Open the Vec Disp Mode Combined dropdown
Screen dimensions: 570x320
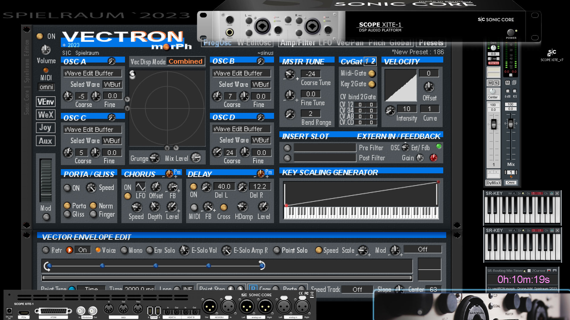[x=186, y=61]
